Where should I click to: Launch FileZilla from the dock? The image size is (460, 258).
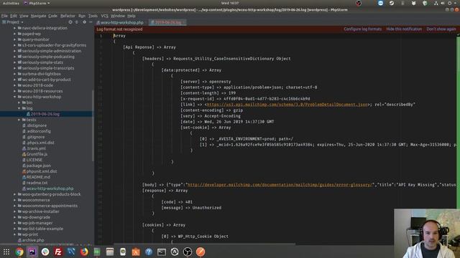click(58, 252)
